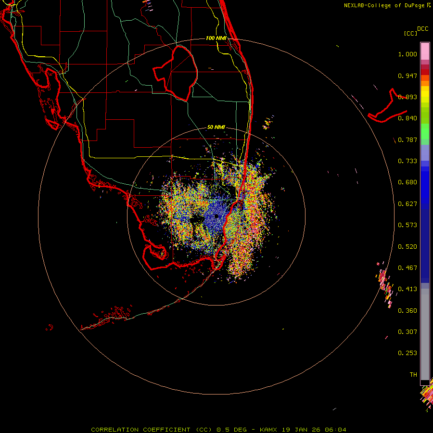
Task: Click the 0.253 scale value
Action: coord(408,353)
